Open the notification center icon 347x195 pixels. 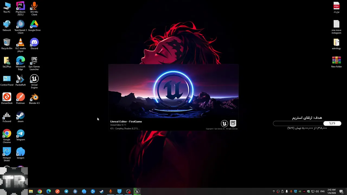(x=342, y=191)
